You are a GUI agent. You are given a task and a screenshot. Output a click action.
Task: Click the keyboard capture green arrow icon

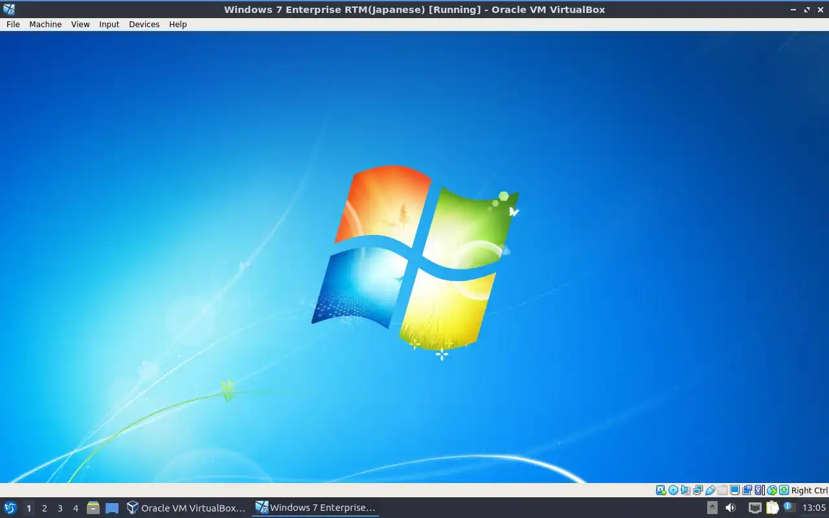pos(784,490)
